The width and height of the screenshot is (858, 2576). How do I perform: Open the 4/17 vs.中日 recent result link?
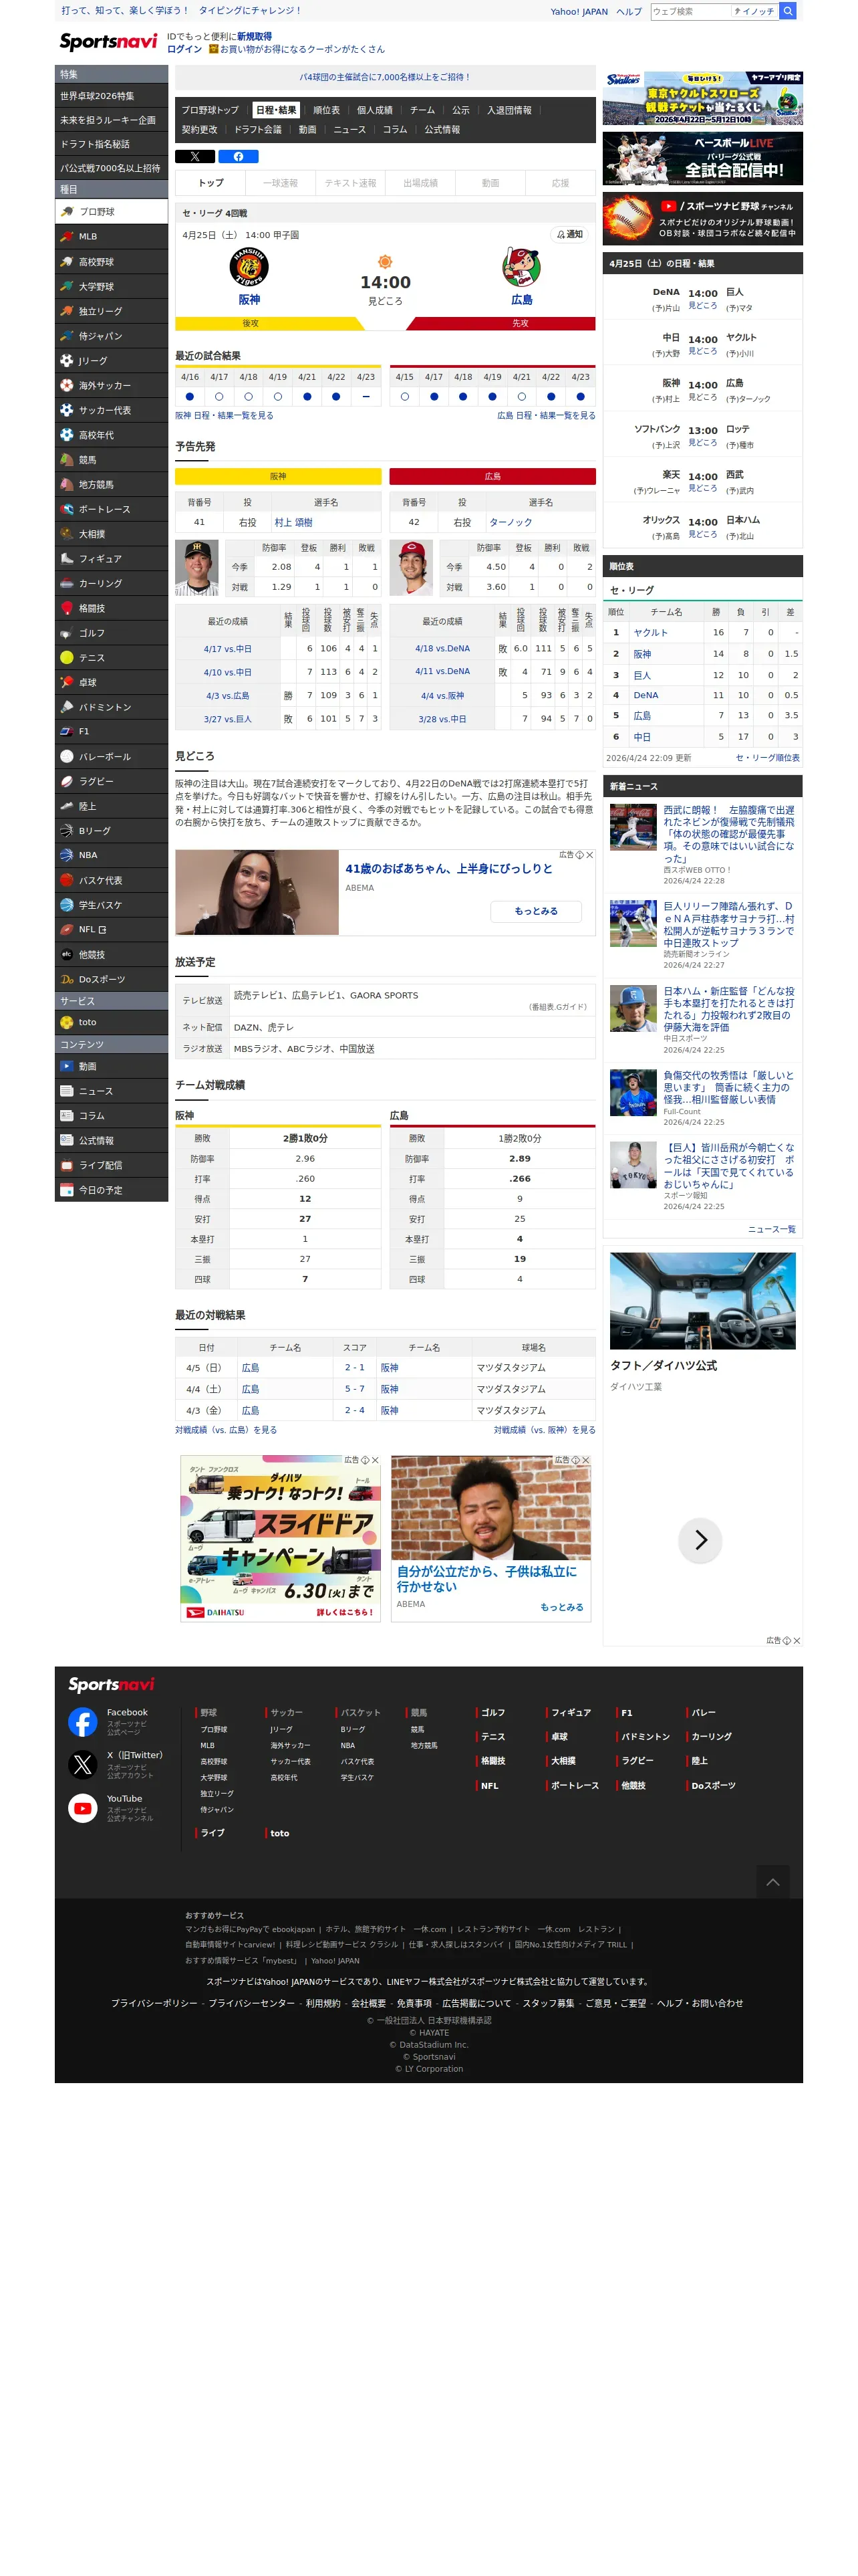point(228,649)
